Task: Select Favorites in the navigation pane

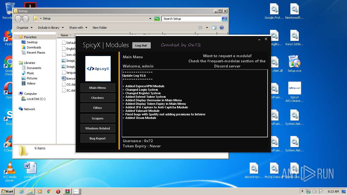Action: click(30, 37)
